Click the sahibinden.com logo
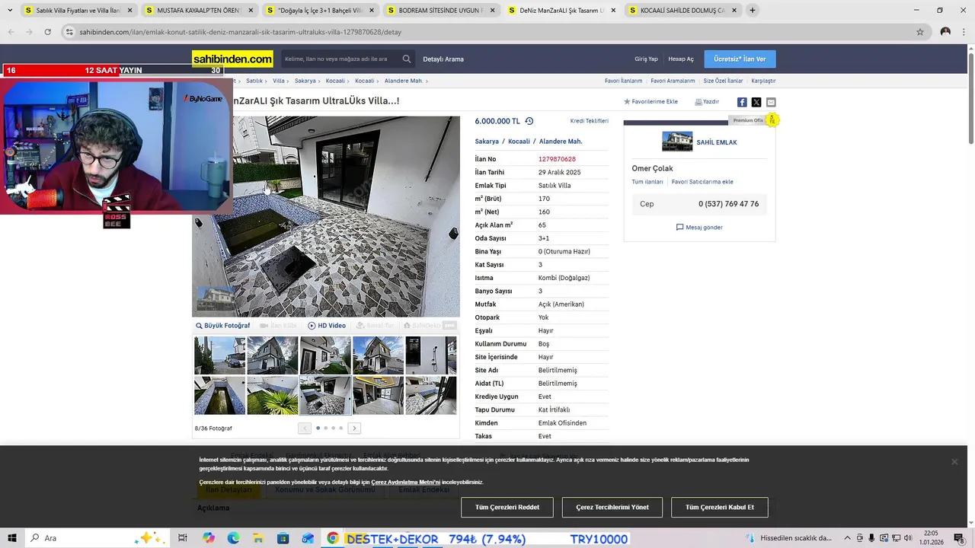This screenshot has width=975, height=548. 232,59
